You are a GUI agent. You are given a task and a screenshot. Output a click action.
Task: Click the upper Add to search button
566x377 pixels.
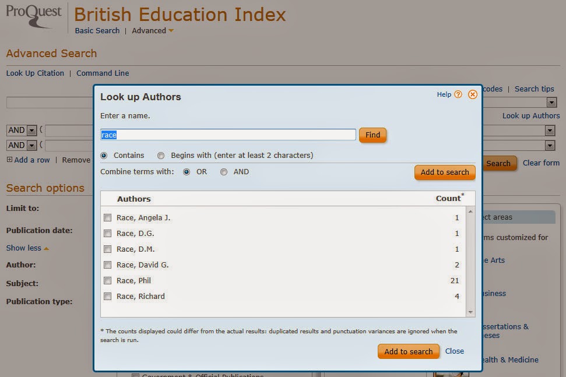click(x=445, y=172)
